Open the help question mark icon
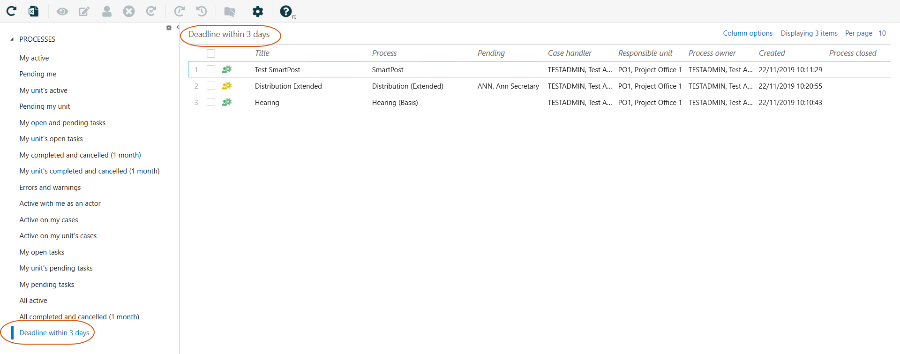900x354 pixels. coord(285,11)
